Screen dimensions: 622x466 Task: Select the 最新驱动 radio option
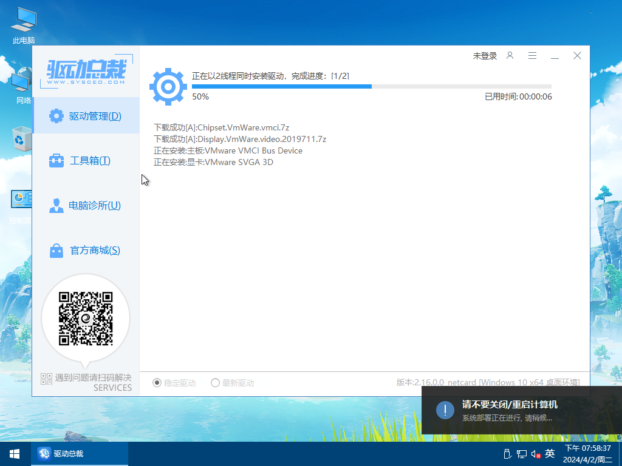(215, 383)
